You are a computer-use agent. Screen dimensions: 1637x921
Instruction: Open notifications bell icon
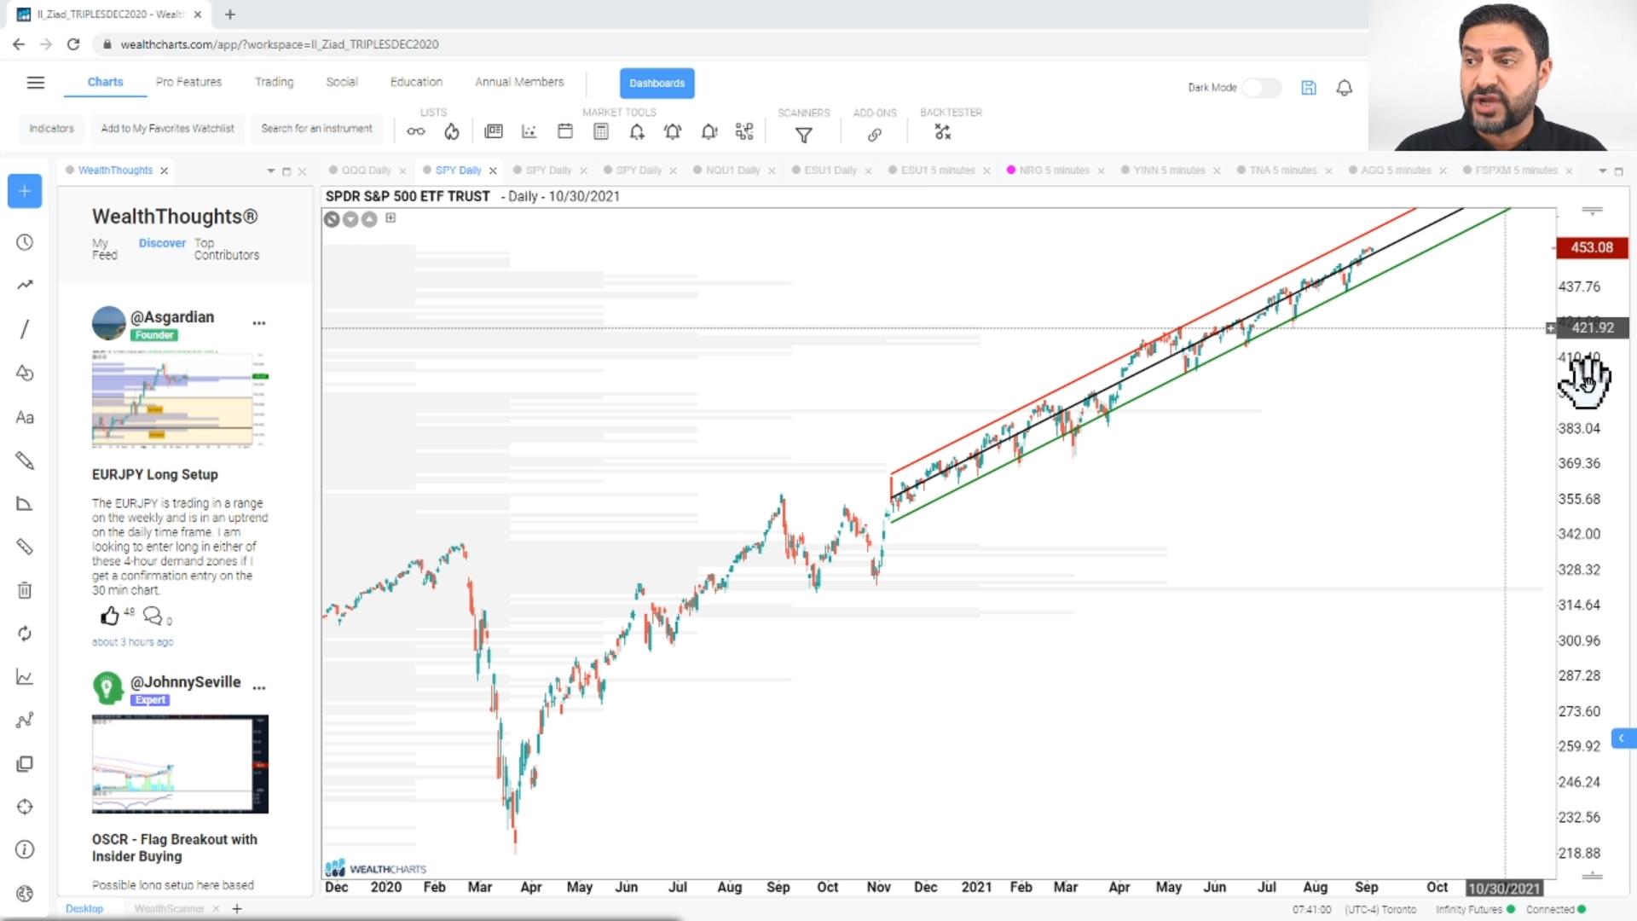tap(1345, 88)
